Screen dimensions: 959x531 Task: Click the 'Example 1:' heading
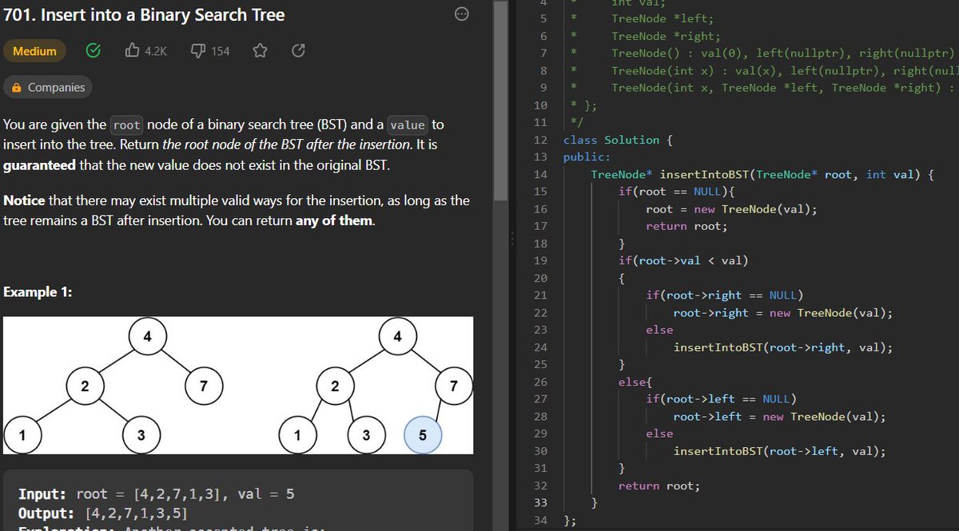38,292
